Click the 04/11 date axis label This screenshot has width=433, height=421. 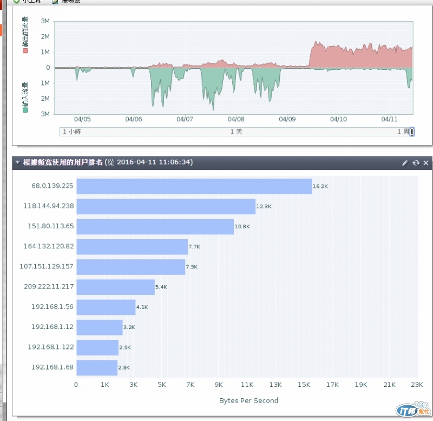click(389, 119)
